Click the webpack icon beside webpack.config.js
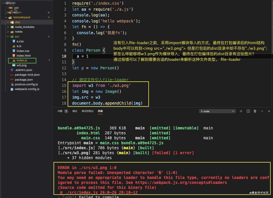Viewport: 273px width, 198px height. point(12,89)
